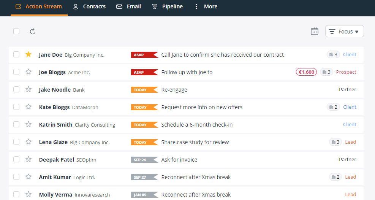Switch to the Contacts tab
Screen dimensions: 375x200
pos(89,7)
